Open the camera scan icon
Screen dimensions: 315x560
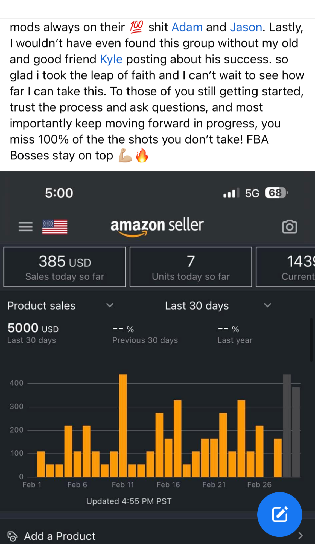tap(289, 227)
